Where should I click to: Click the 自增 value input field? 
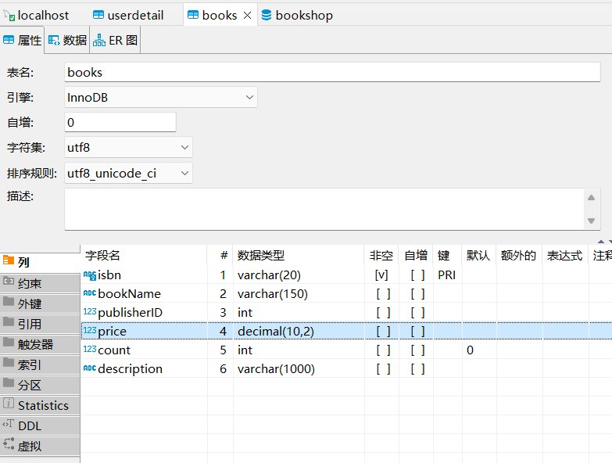click(x=120, y=122)
